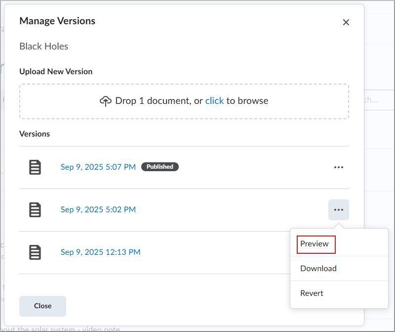The height and width of the screenshot is (332, 395).
Task: Close the Manage Versions dialog with the X
Action: (x=346, y=22)
